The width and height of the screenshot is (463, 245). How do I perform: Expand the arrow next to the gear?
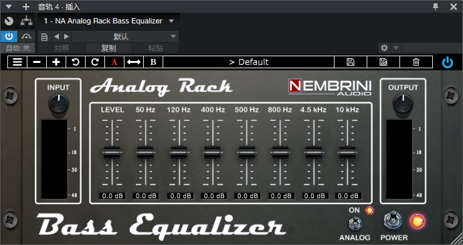396,48
